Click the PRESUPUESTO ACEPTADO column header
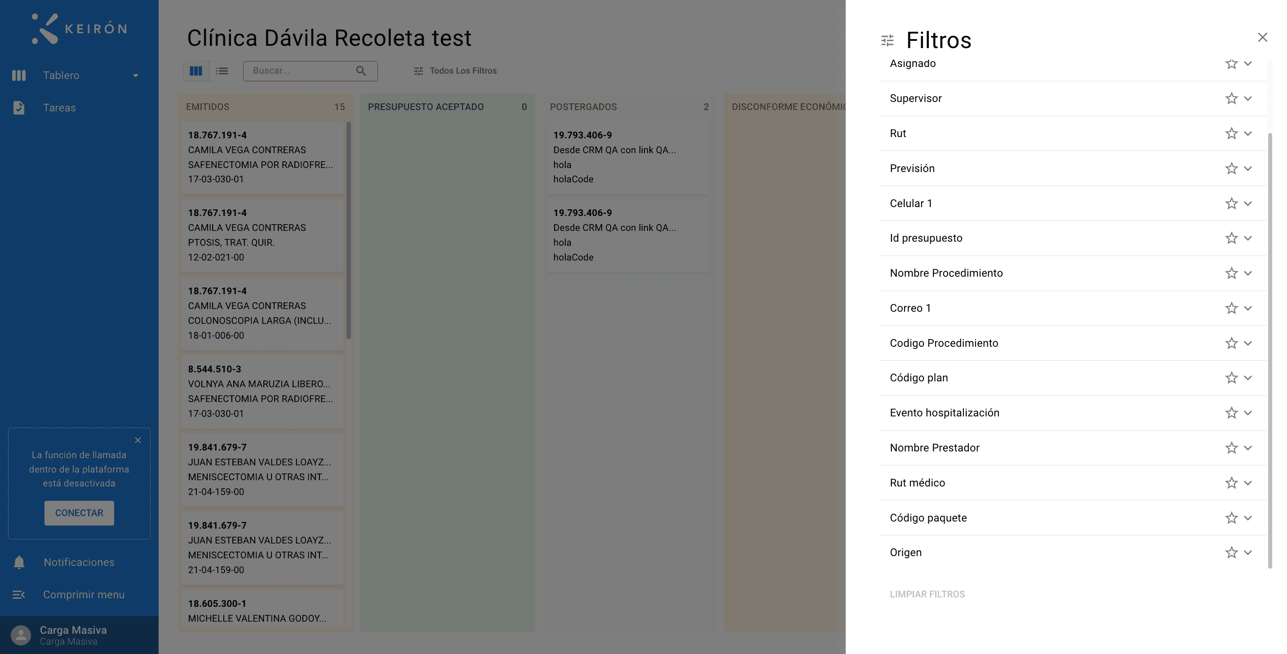 [447, 107]
